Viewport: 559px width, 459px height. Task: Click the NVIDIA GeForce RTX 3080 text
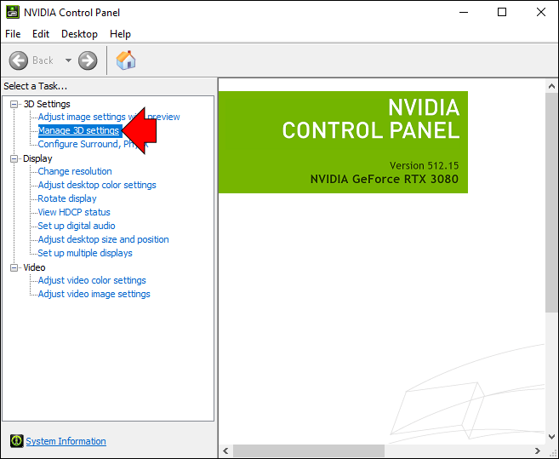click(x=385, y=179)
